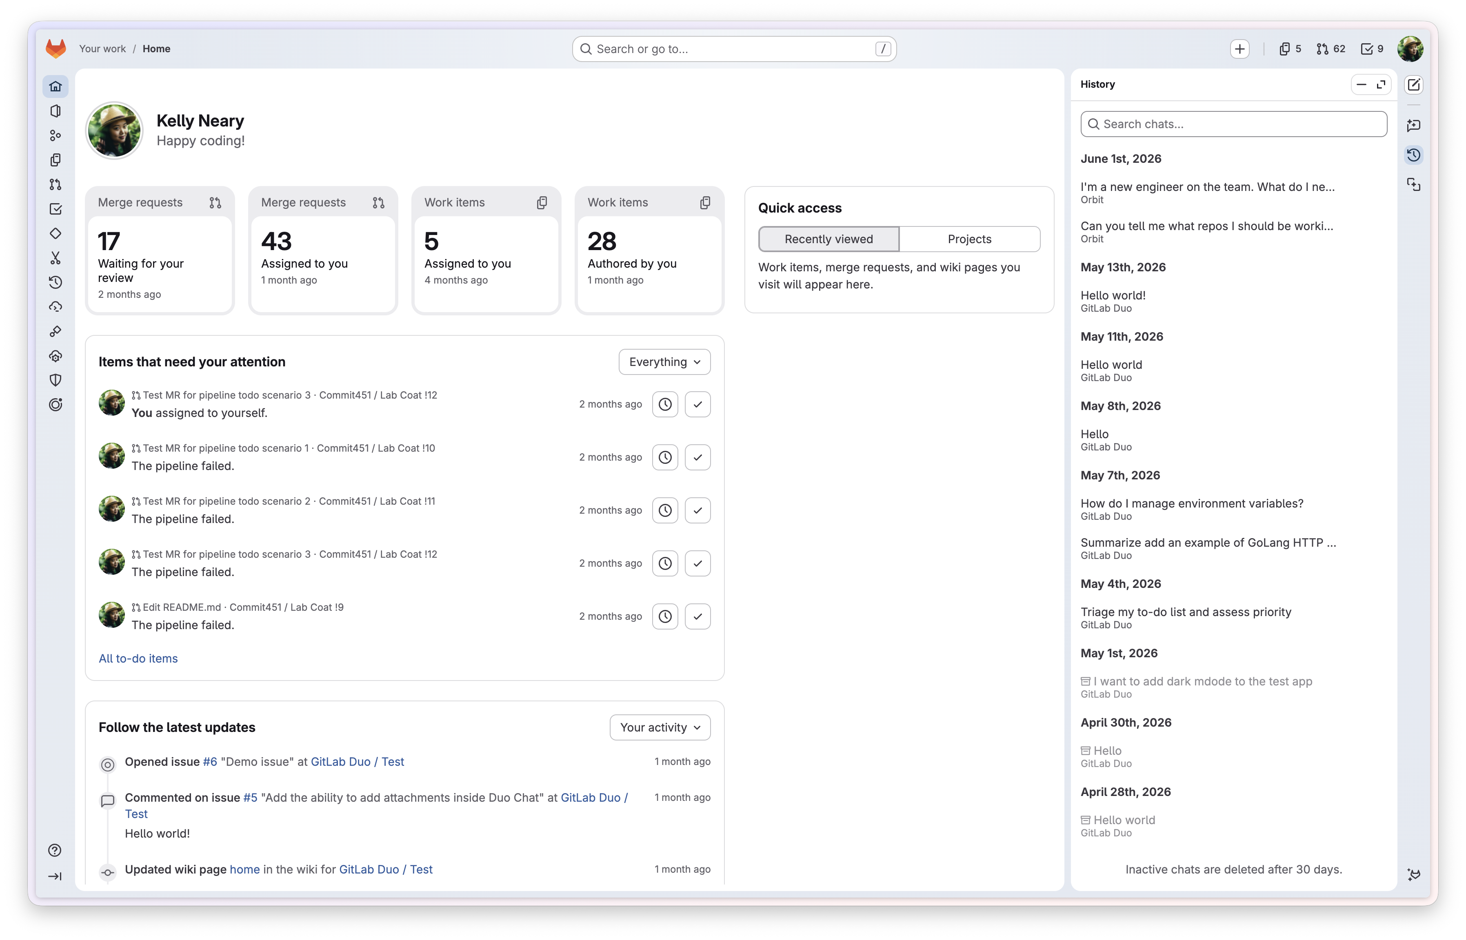
Task: Open the Everything filter dropdown
Action: (664, 362)
